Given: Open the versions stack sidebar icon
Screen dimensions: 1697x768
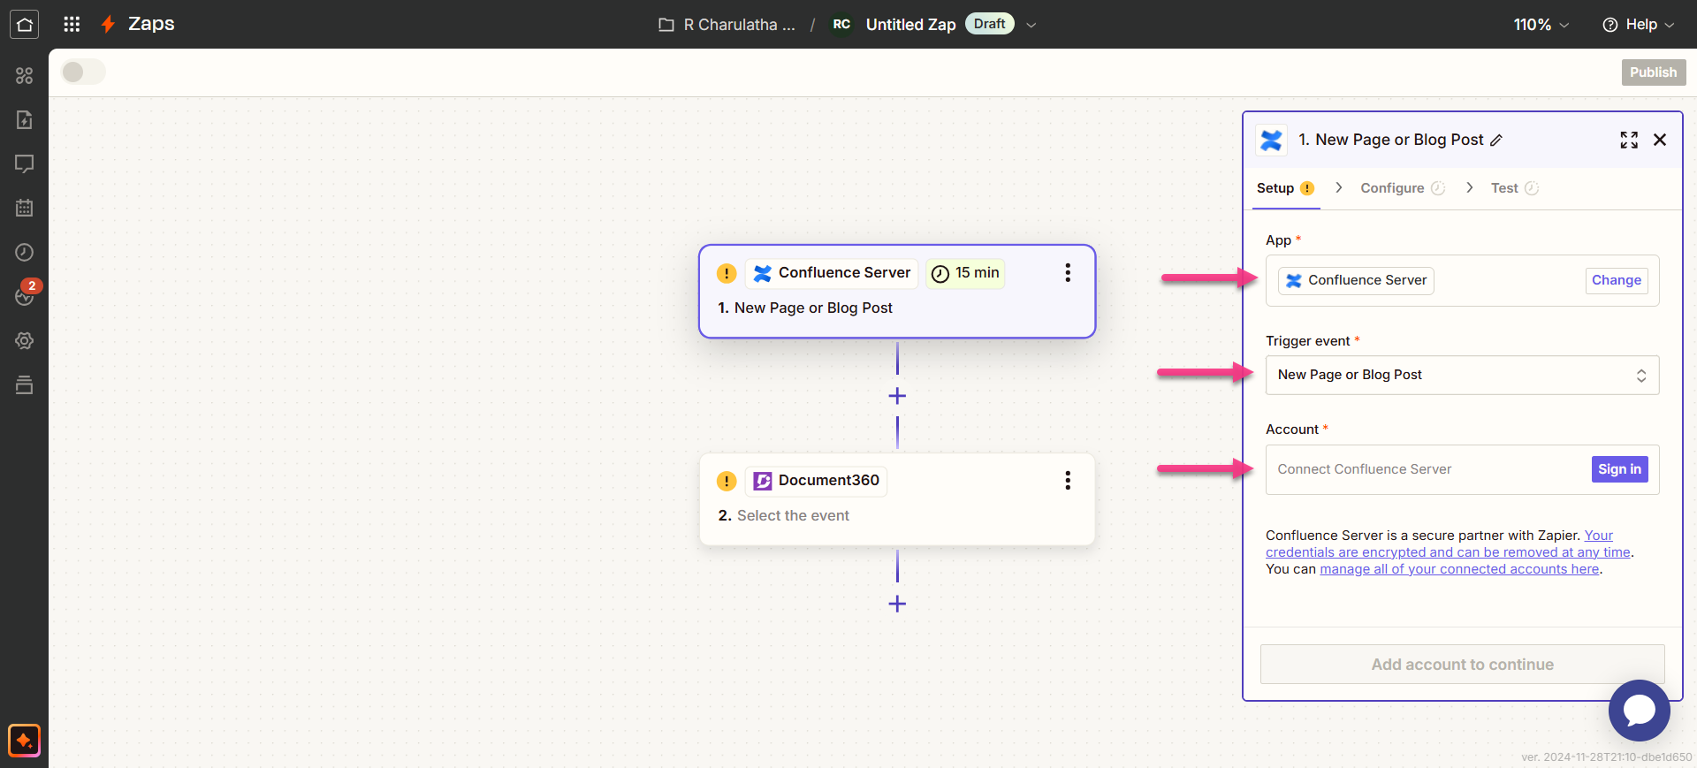Looking at the screenshot, I should coord(24,384).
